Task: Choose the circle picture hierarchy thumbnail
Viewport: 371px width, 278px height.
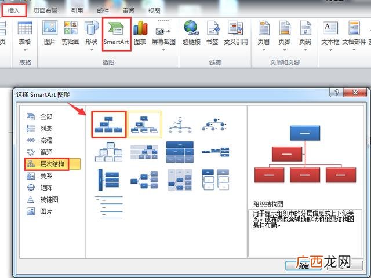Action: click(x=214, y=125)
